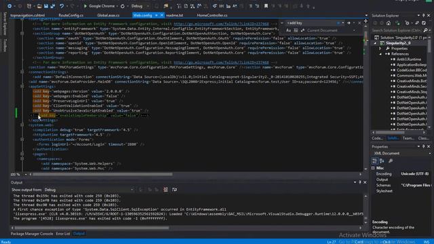This screenshot has width=434, height=244.
Task: Toggle Use Regular Expressions in find box
Action: [303, 30]
